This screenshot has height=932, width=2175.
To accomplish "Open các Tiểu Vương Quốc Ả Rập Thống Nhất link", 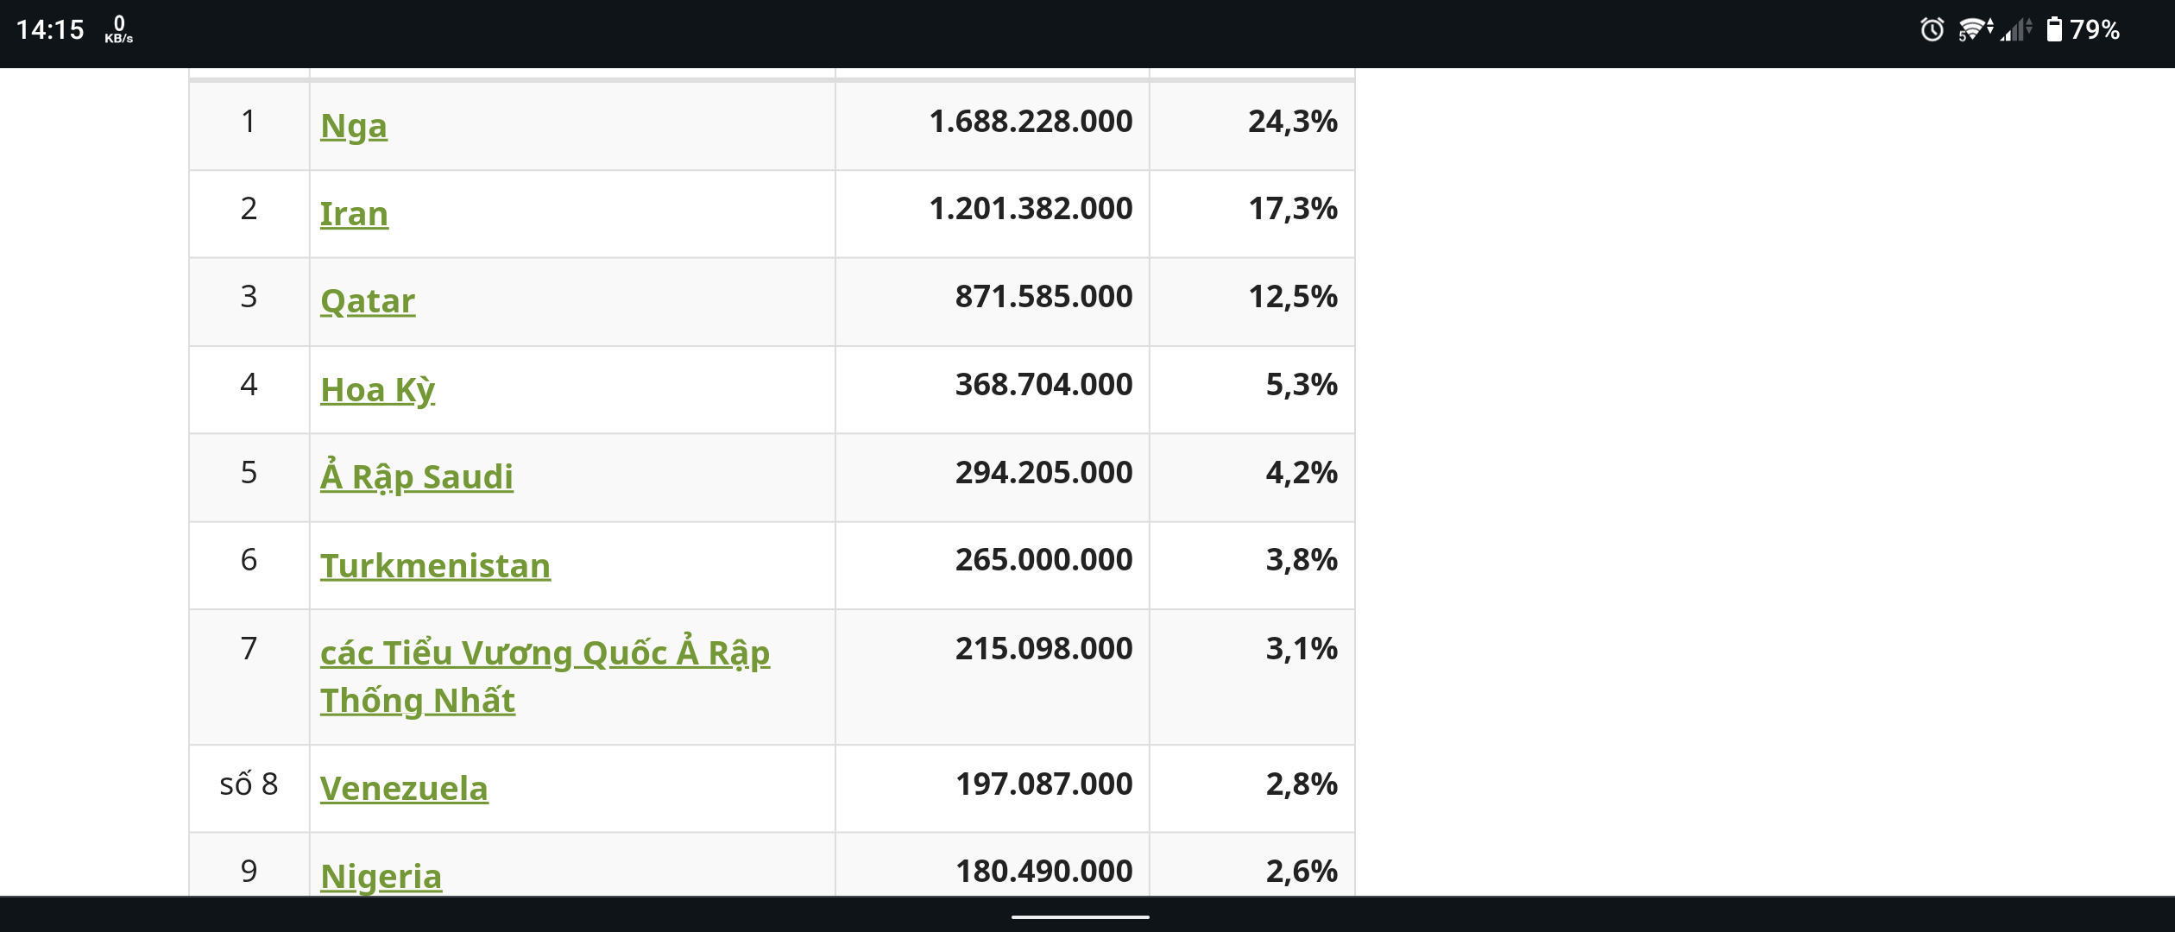I will [x=545, y=653].
